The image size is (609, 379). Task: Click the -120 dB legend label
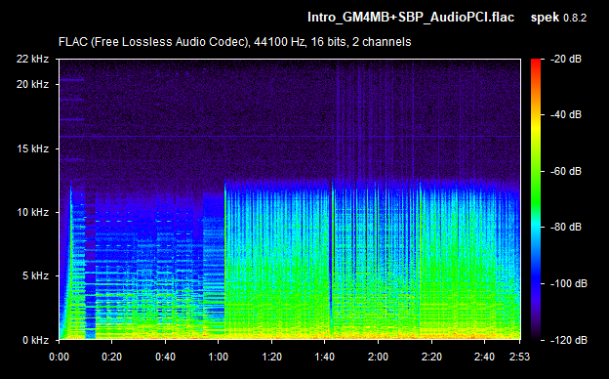tap(569, 340)
